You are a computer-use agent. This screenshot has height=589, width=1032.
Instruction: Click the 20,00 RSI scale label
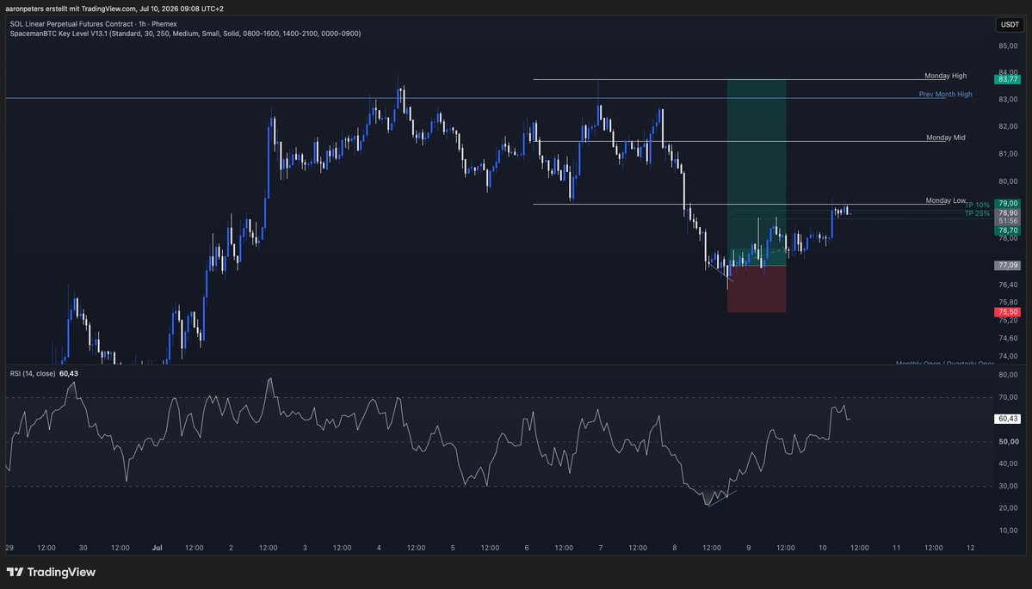point(1008,508)
